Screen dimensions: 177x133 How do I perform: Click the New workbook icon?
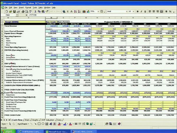pyautogui.click(x=7, y=11)
